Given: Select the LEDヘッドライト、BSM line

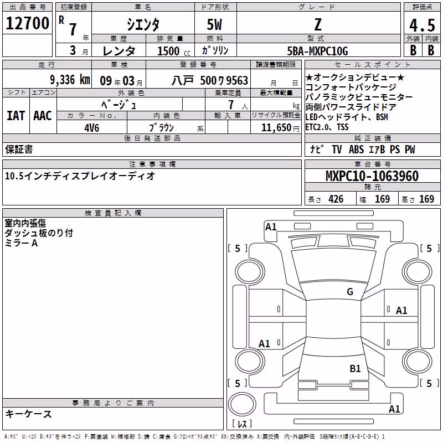Looking at the screenshot, I should click(x=347, y=117).
